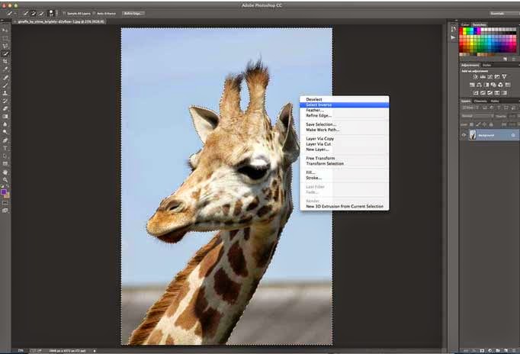The width and height of the screenshot is (520, 354).
Task: Choose Select Inverse from context menu
Action: pos(344,105)
